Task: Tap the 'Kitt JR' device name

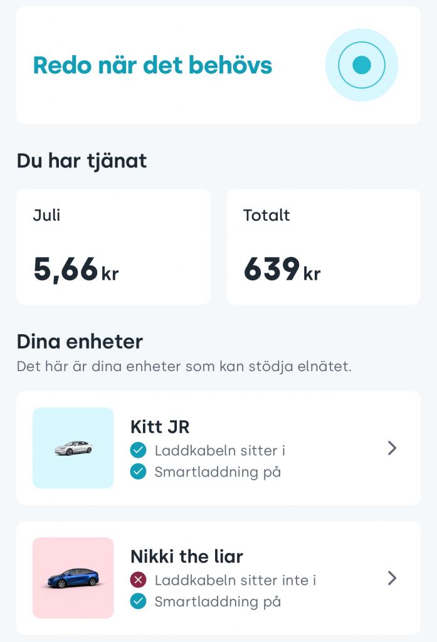Action: pyautogui.click(x=160, y=427)
